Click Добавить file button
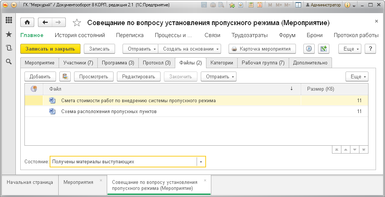 coord(40,76)
